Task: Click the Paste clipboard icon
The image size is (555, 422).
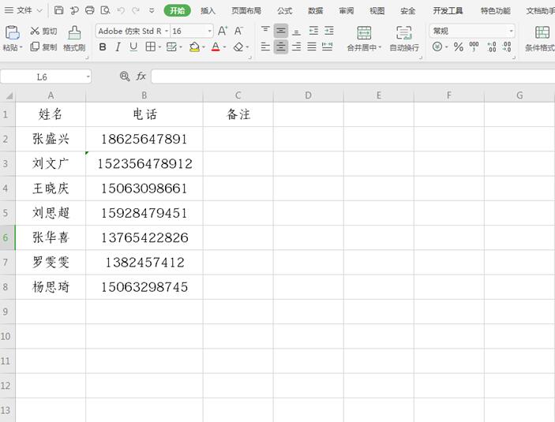Action: [x=12, y=32]
